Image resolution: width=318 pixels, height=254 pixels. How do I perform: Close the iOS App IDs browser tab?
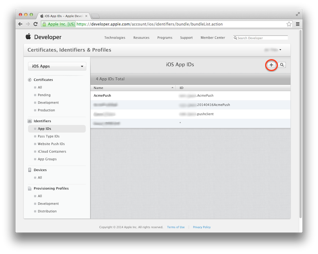[x=86, y=16]
